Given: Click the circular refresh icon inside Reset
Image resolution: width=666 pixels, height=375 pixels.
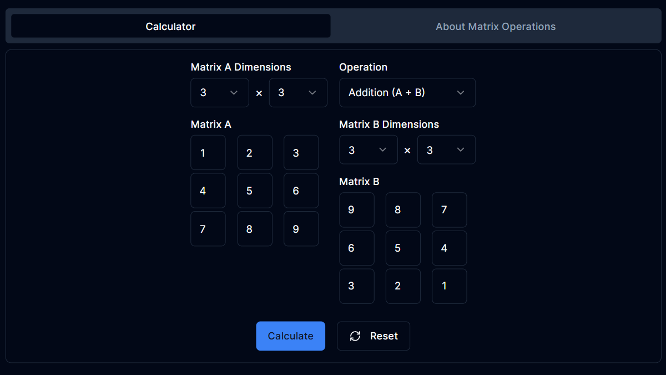Looking at the screenshot, I should coord(355,336).
